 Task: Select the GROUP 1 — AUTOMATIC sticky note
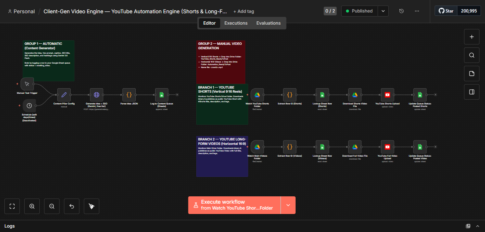[x=49, y=61]
